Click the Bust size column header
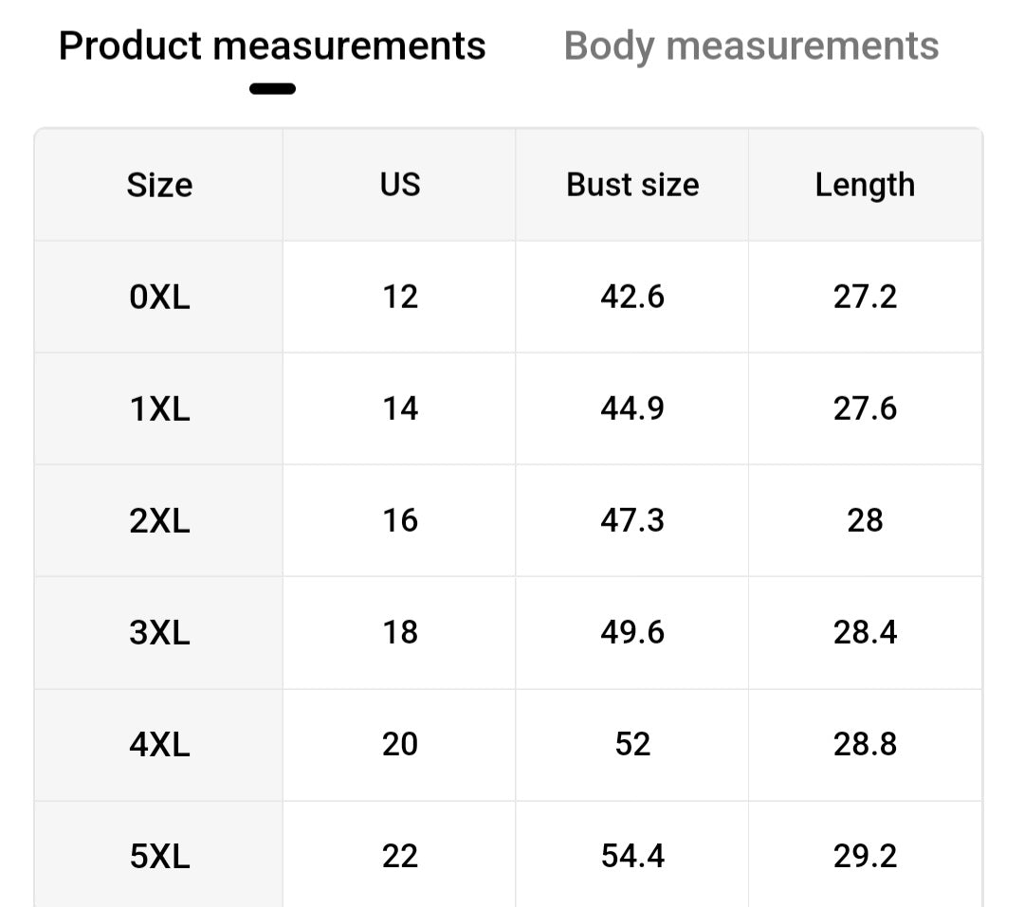This screenshot has width=1024, height=907. coord(631,185)
